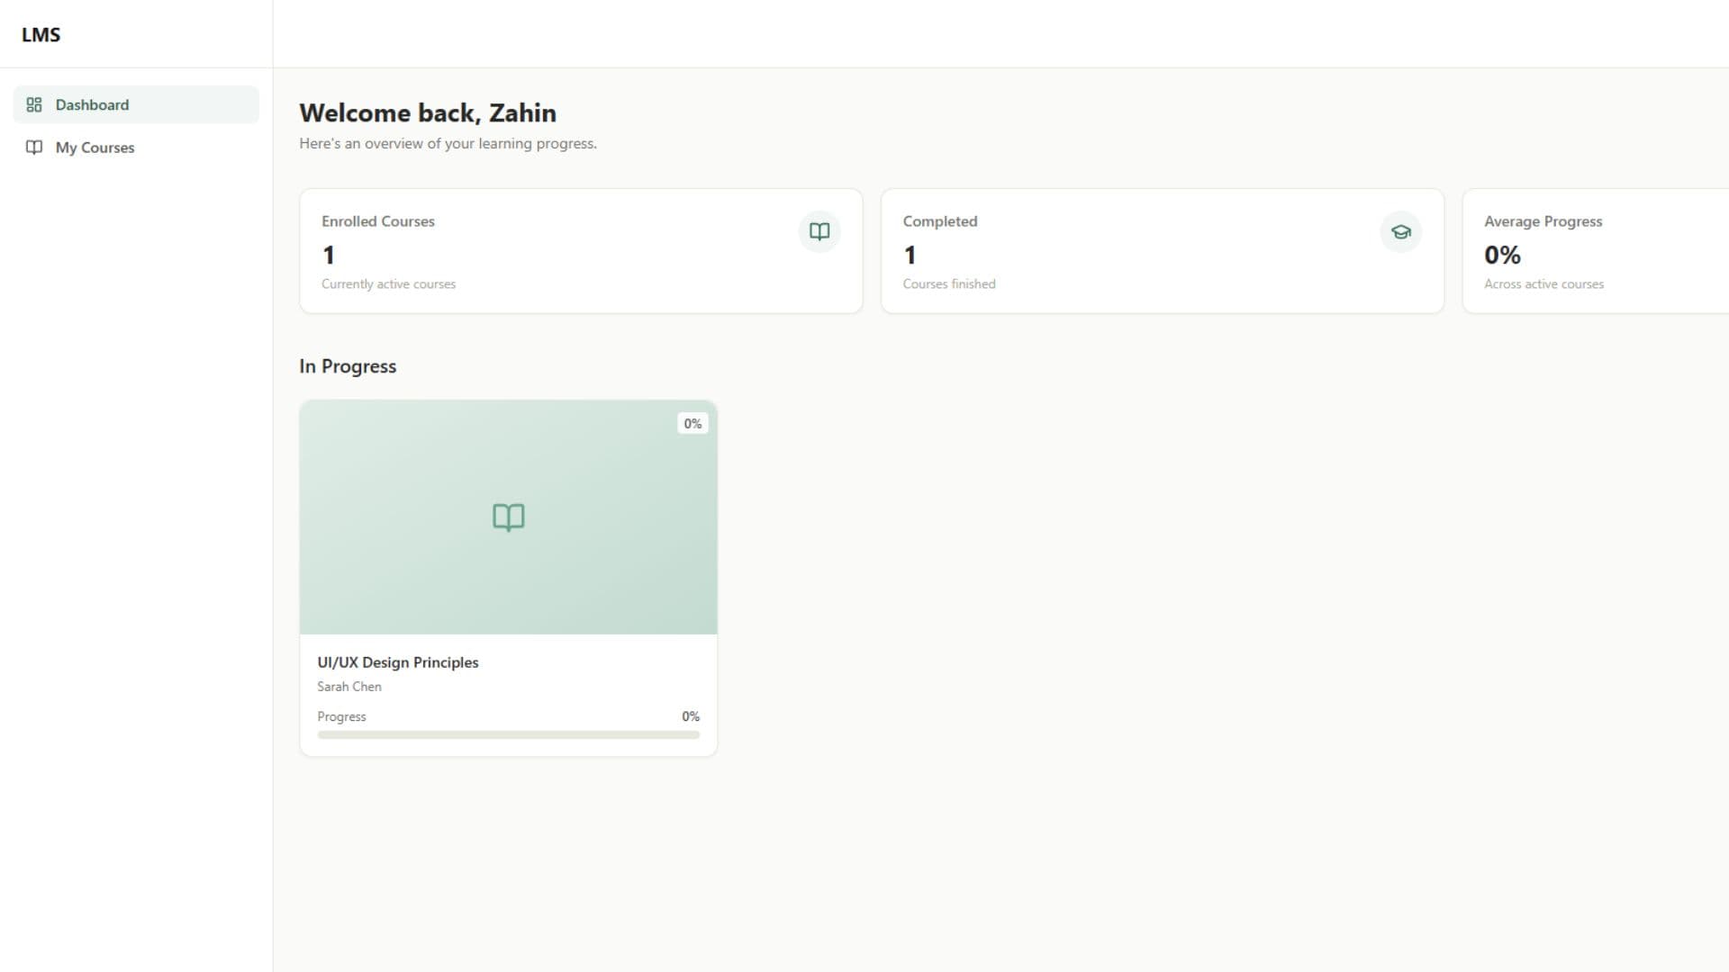Click the My Courses book icon
The width and height of the screenshot is (1729, 972).
coord(34,148)
